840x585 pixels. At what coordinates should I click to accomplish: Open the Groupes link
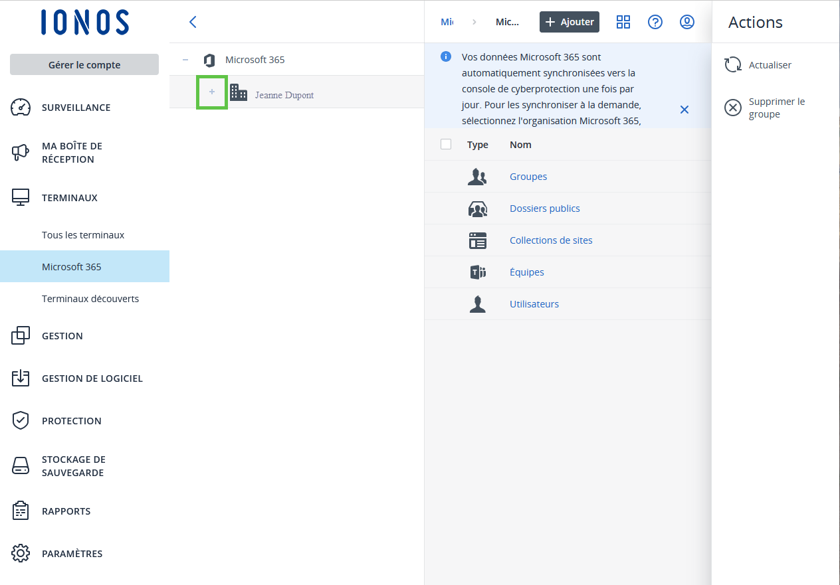(528, 177)
